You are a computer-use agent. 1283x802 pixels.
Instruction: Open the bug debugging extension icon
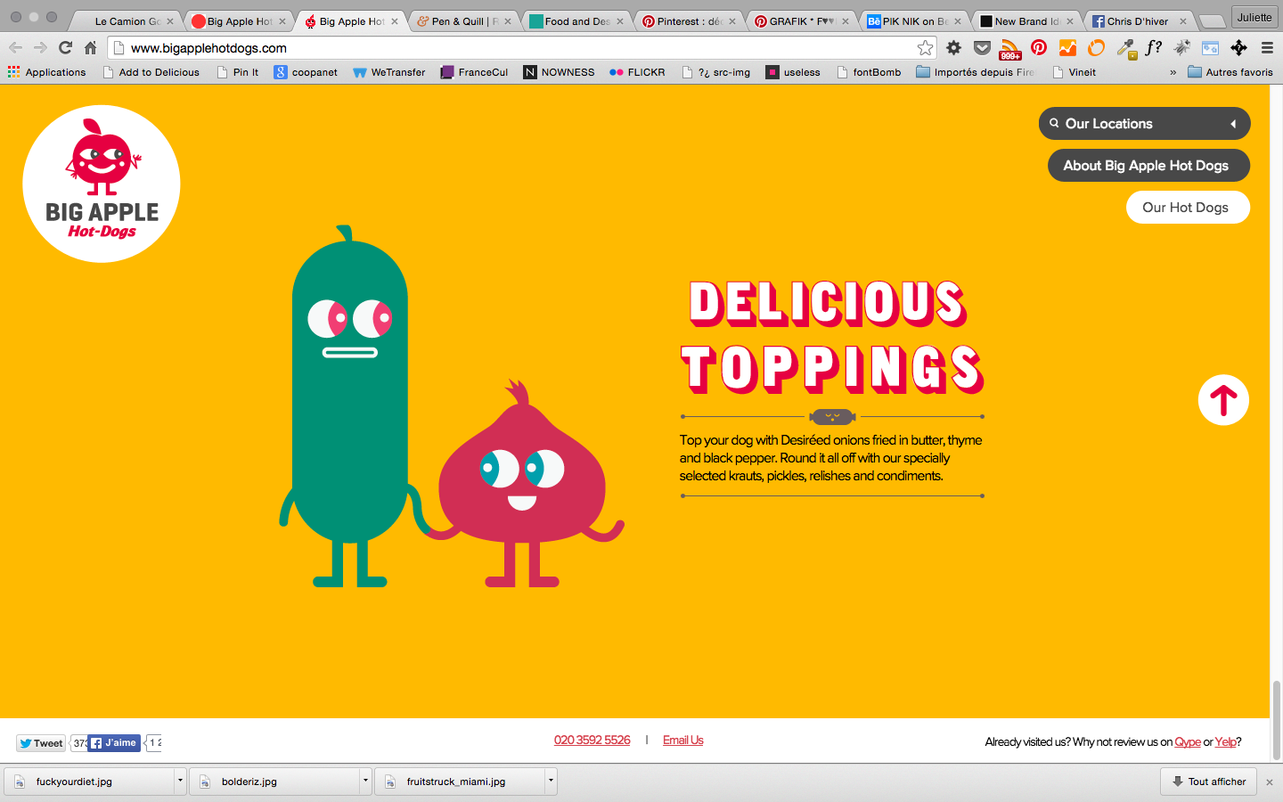1182,48
